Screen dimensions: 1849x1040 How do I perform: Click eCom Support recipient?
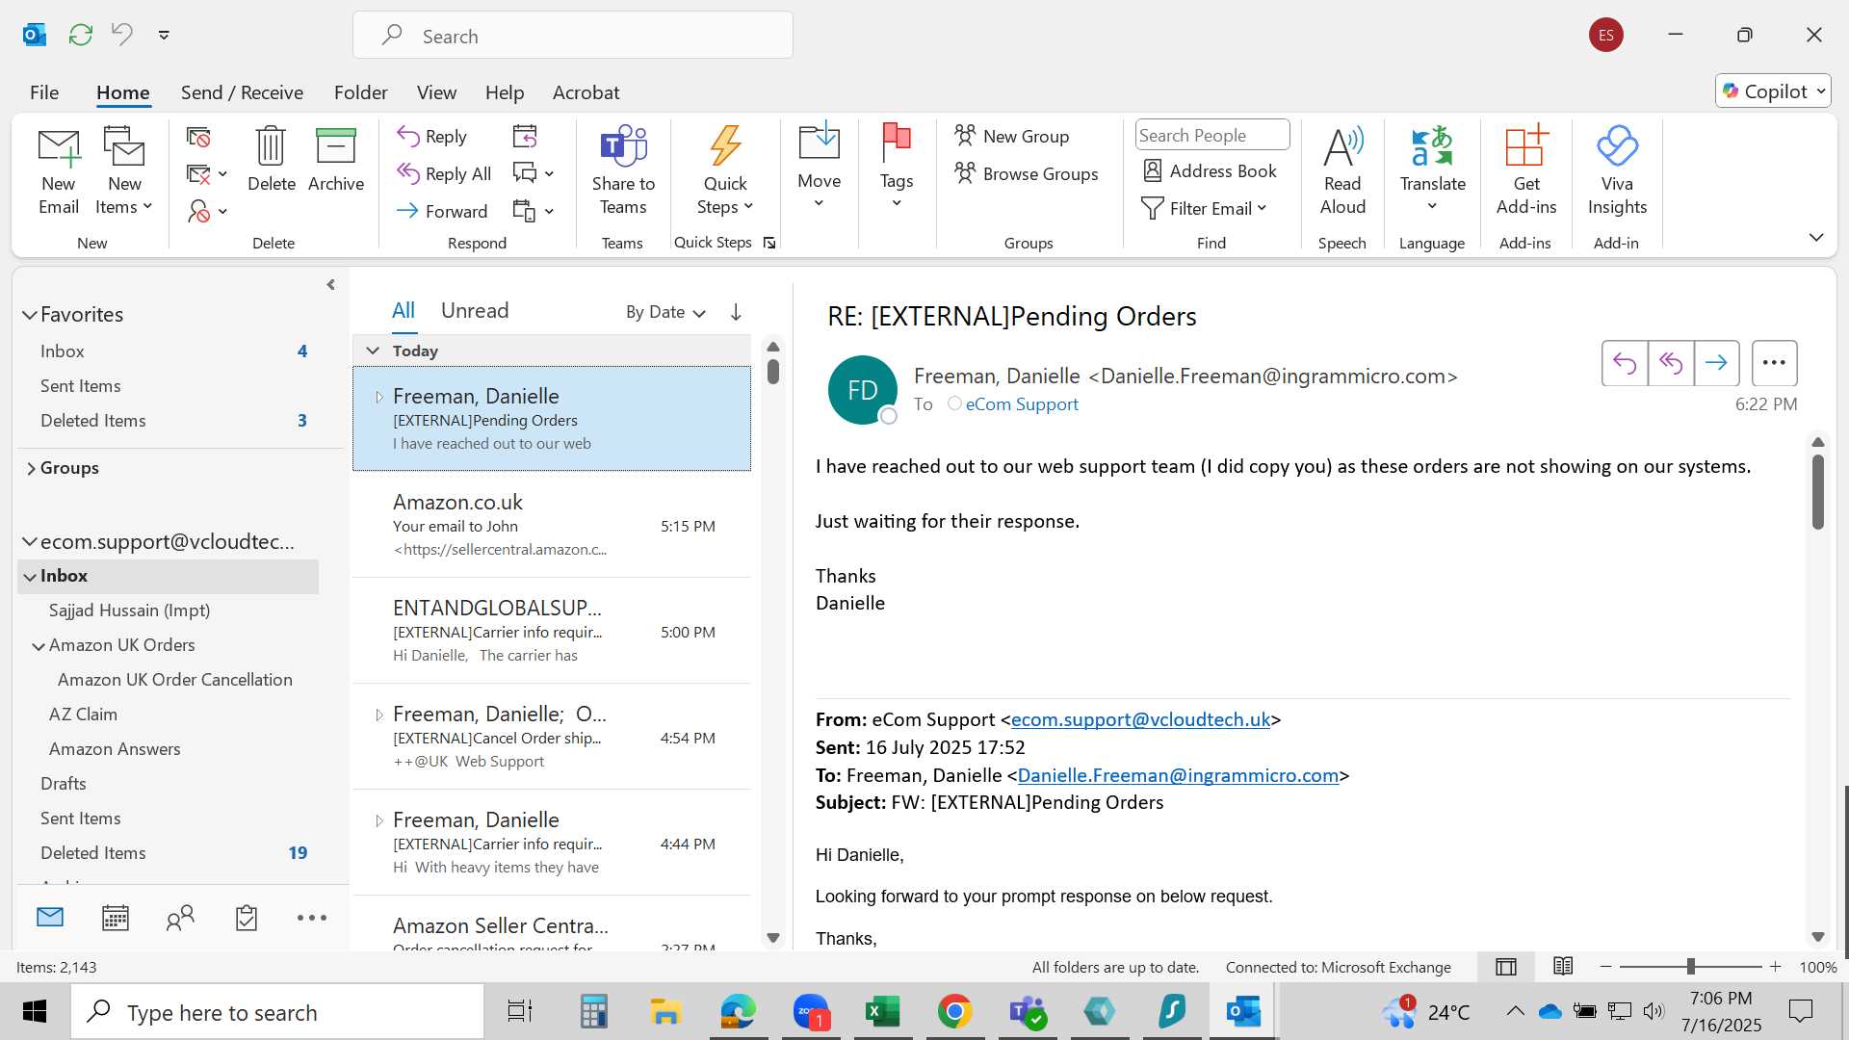[1022, 404]
